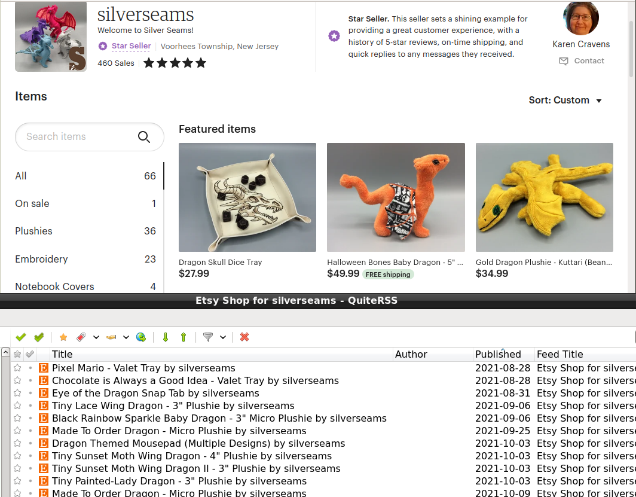Click Gold Dragon Plushie photo
636x497 pixels.
point(545,197)
